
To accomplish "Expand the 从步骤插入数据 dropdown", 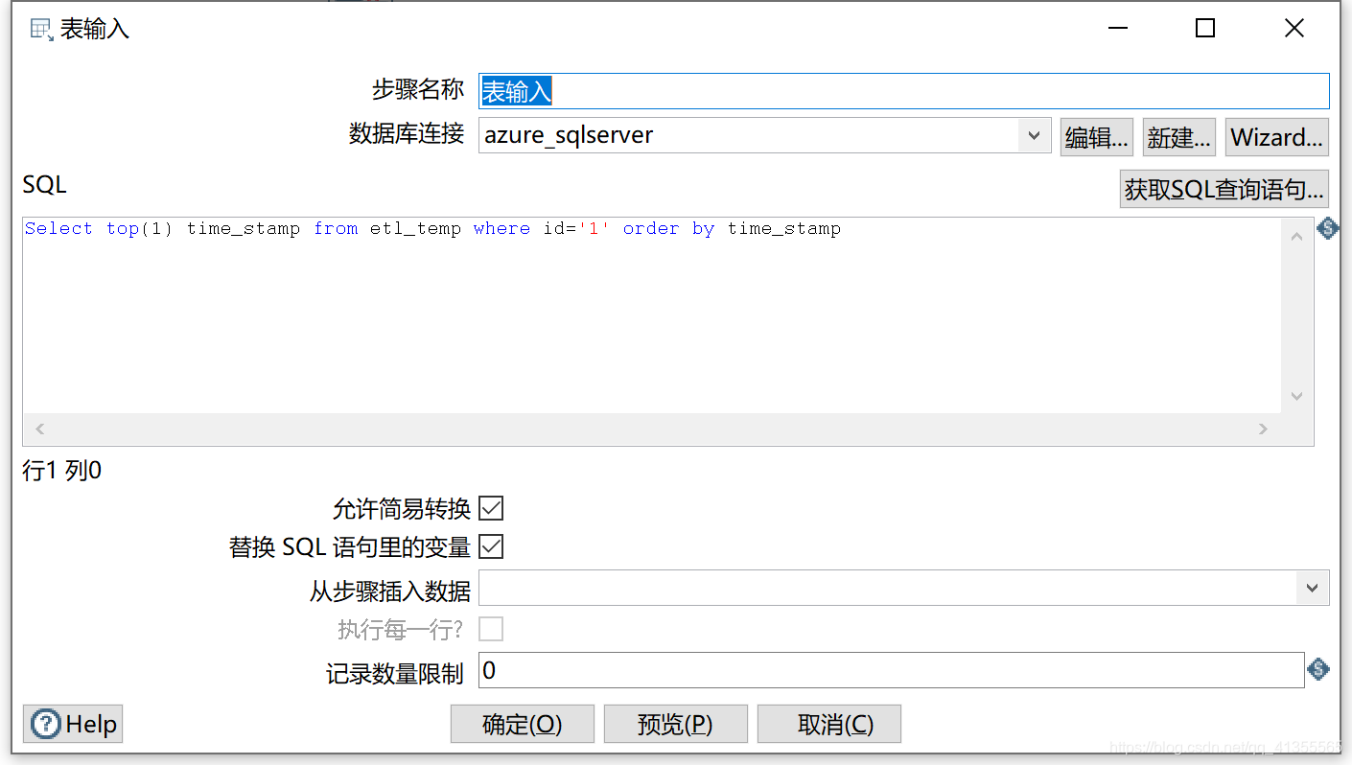I will tap(1312, 588).
